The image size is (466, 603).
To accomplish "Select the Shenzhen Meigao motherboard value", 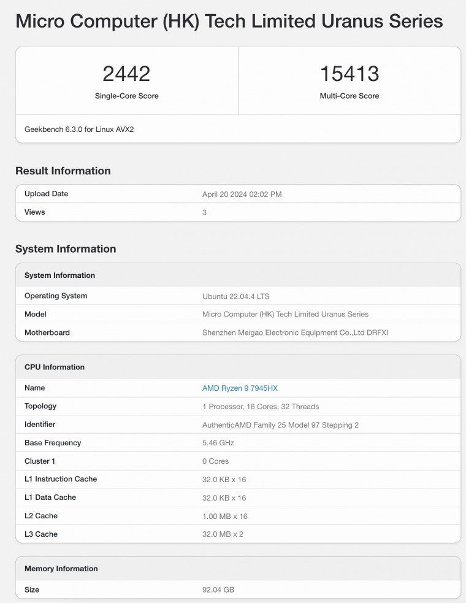I will tap(295, 332).
